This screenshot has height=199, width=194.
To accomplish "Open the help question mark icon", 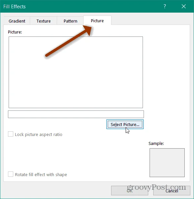I will click(x=164, y=6).
